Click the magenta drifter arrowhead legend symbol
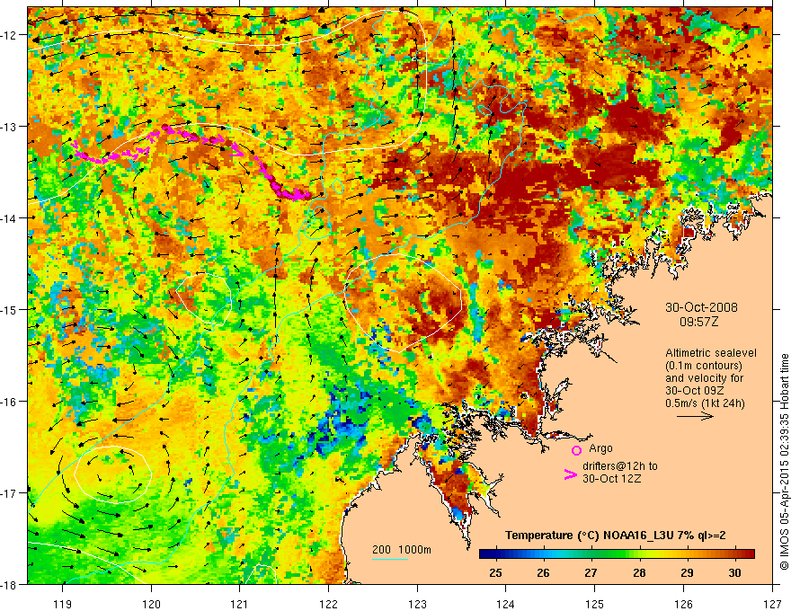This screenshot has height=611, width=791. coord(570,474)
